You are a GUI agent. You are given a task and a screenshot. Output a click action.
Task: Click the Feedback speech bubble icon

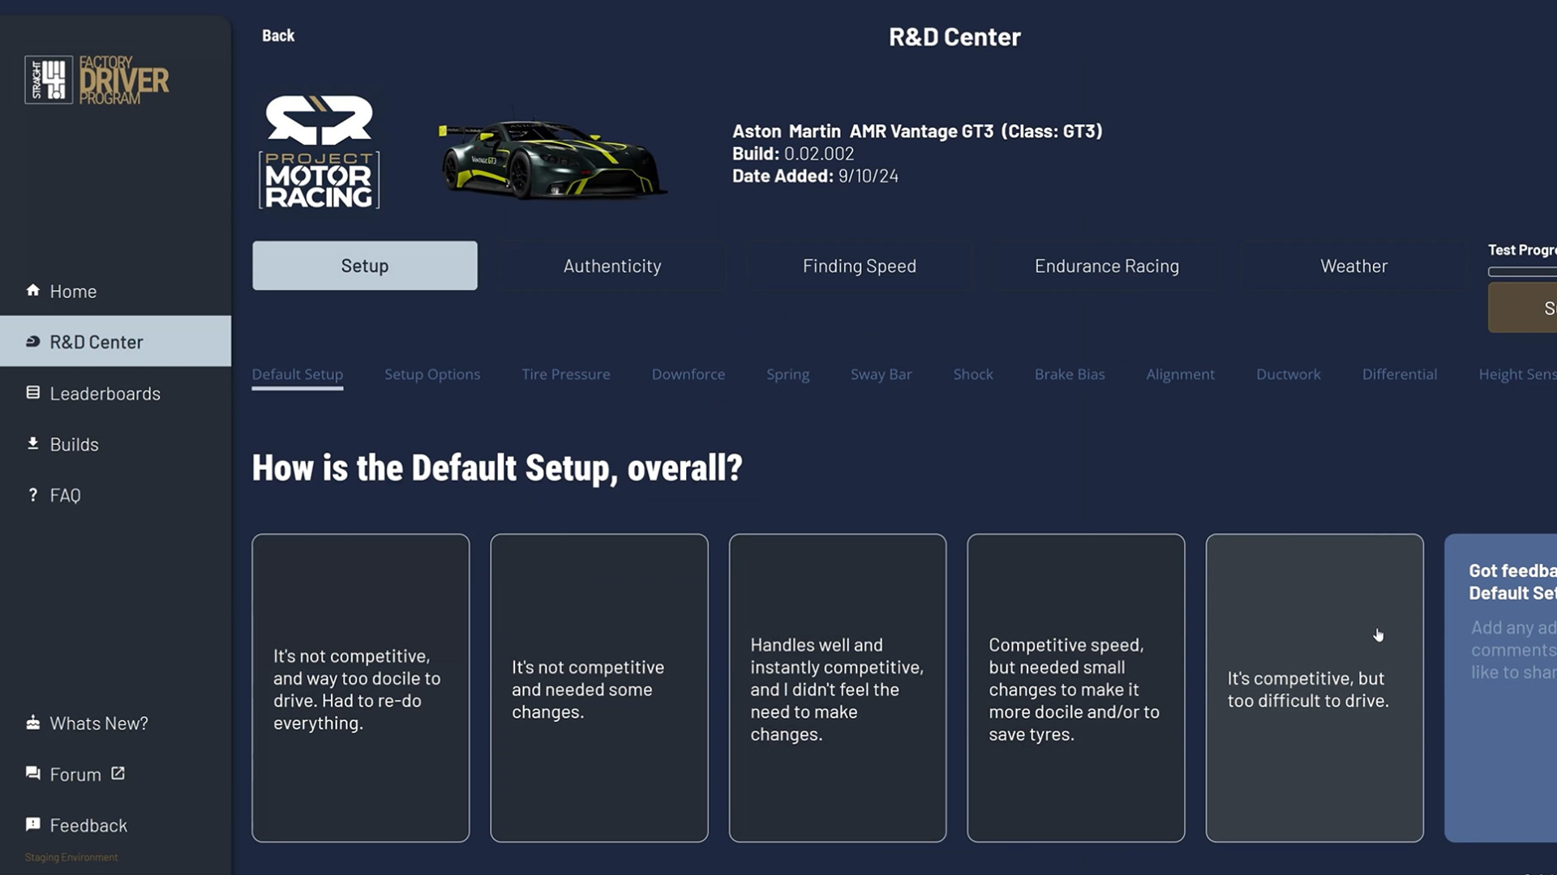33,824
